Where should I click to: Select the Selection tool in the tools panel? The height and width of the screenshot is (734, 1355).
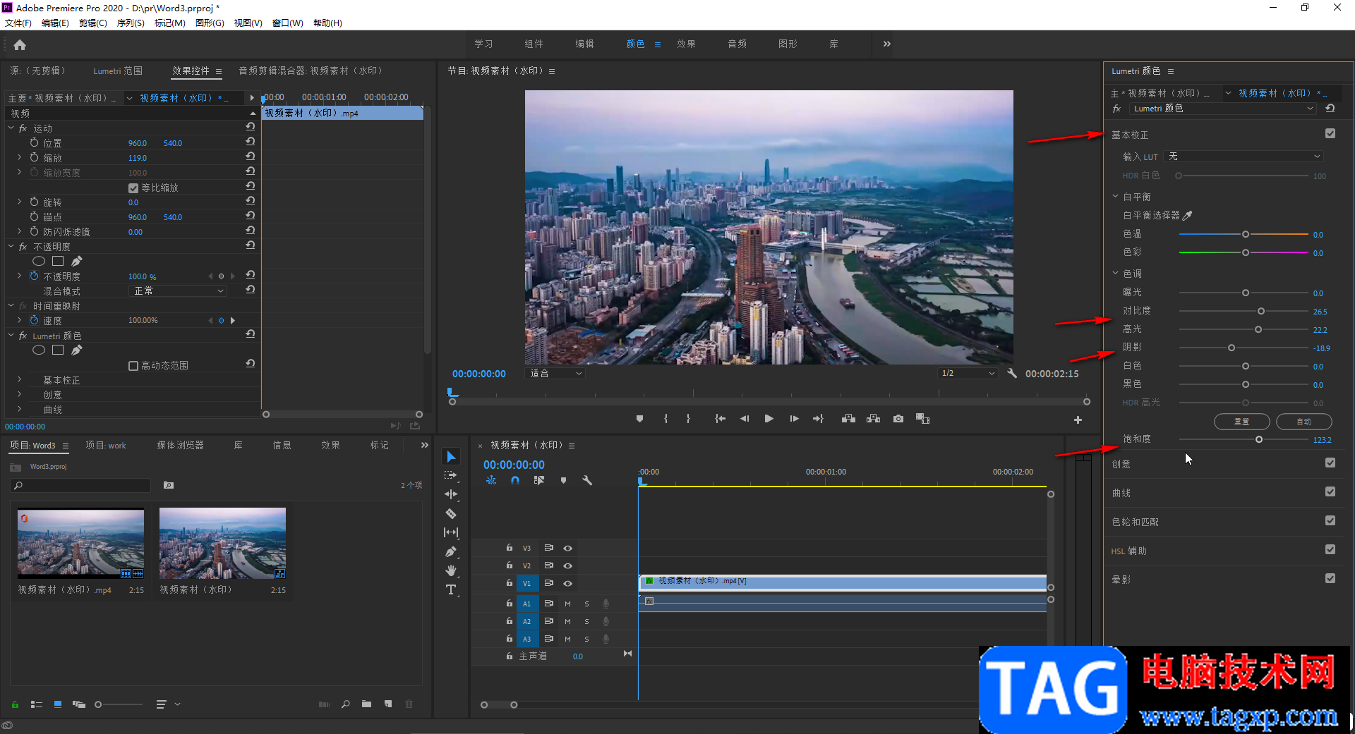(451, 457)
